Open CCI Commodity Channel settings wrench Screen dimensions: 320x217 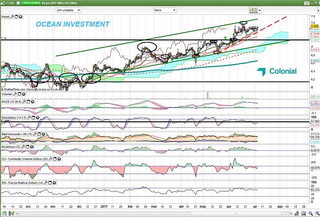(x=50, y=159)
